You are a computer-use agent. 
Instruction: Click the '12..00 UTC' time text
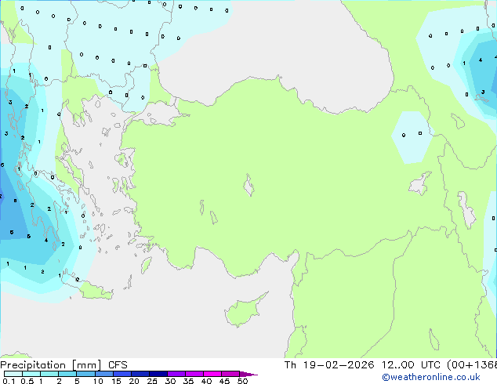[411, 365]
